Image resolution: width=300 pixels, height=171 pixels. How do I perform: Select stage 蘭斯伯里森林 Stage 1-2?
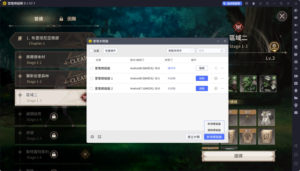51,78
